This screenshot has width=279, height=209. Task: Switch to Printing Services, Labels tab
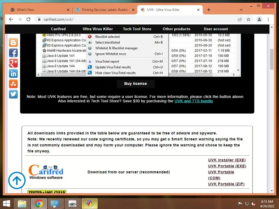pyautogui.click(x=105, y=10)
